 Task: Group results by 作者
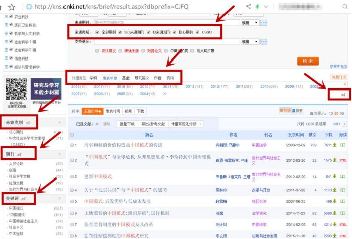[157, 78]
